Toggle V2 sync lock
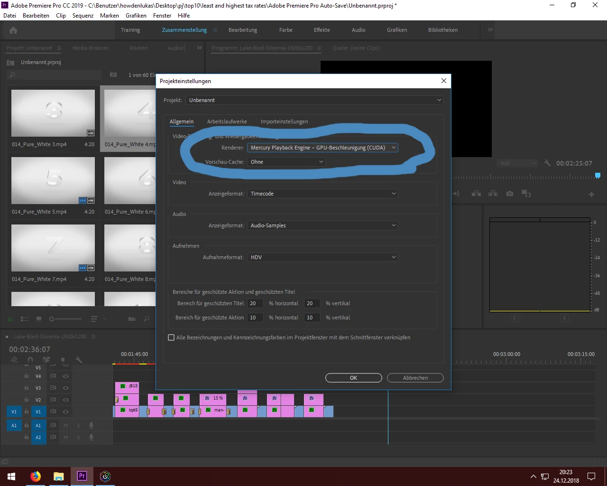 [53, 400]
